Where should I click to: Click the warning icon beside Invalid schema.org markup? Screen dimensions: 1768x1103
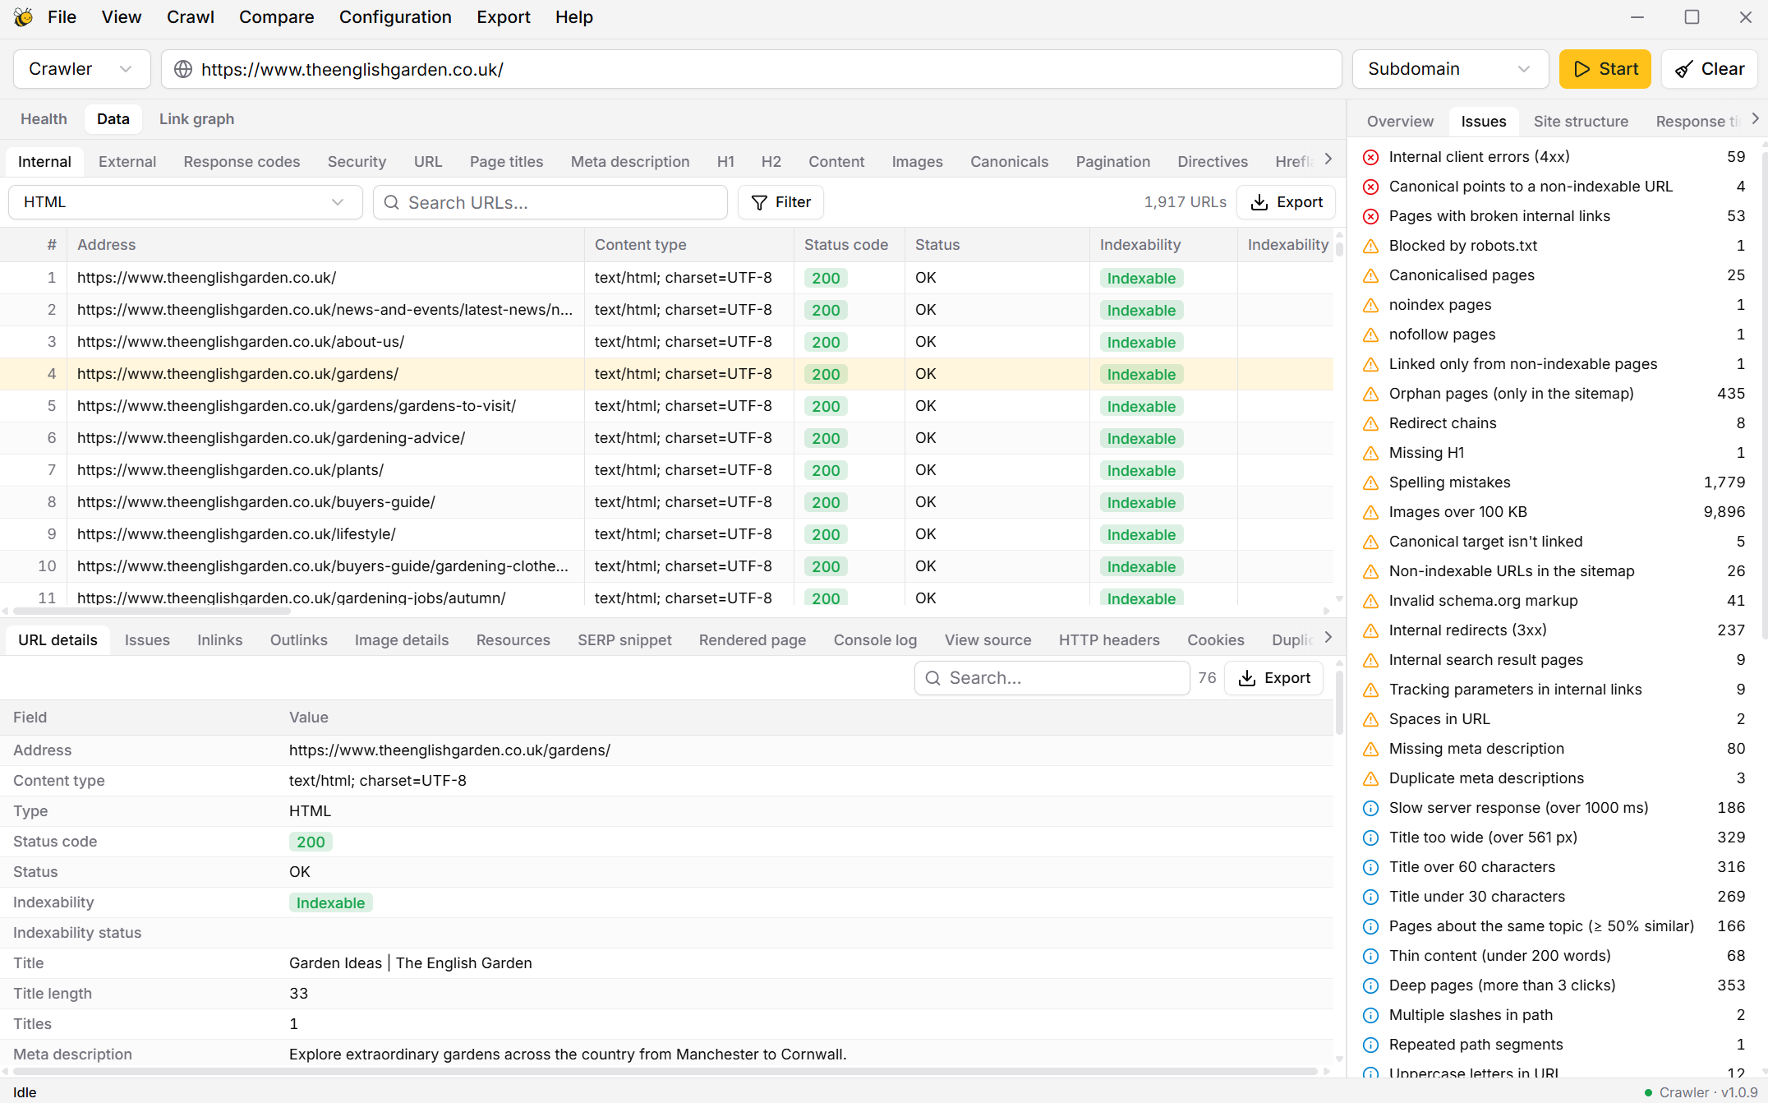(x=1370, y=601)
